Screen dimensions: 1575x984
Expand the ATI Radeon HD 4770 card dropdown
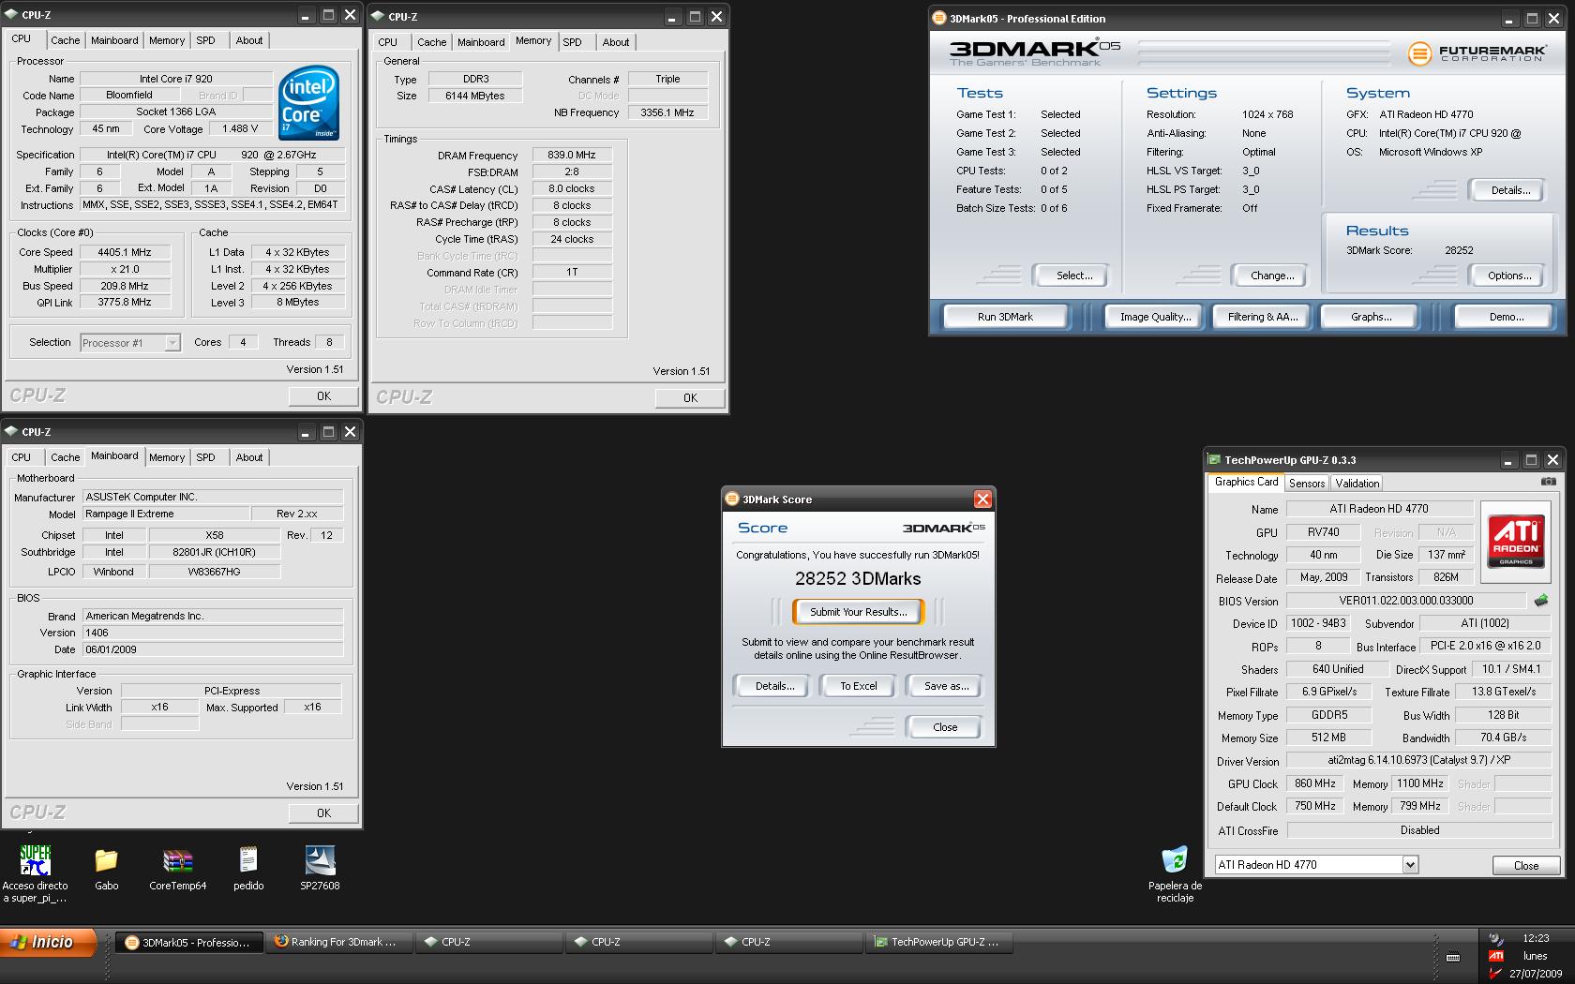[x=1410, y=865]
